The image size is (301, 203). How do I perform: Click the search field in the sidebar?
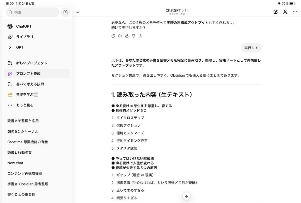coord(32,12)
